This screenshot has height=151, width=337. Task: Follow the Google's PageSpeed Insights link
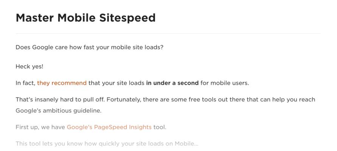[x=109, y=127]
